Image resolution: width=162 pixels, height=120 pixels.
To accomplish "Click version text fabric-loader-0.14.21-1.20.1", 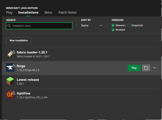I will [33, 56].
